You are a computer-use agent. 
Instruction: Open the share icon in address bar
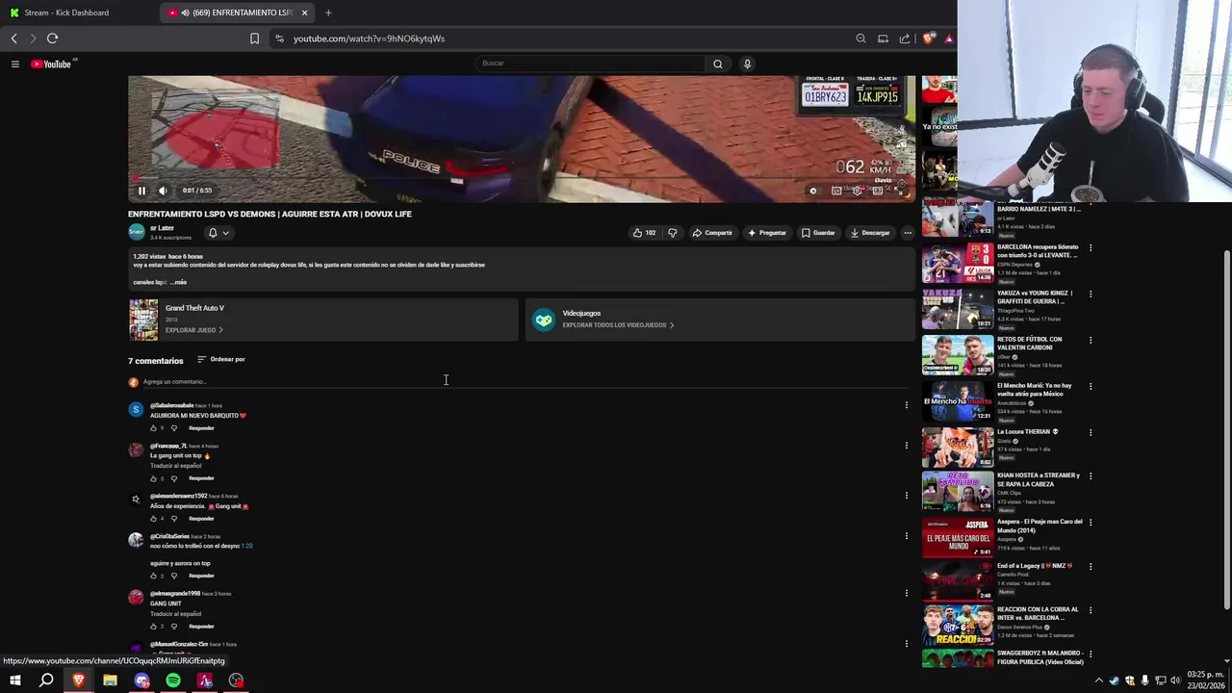[x=905, y=38]
